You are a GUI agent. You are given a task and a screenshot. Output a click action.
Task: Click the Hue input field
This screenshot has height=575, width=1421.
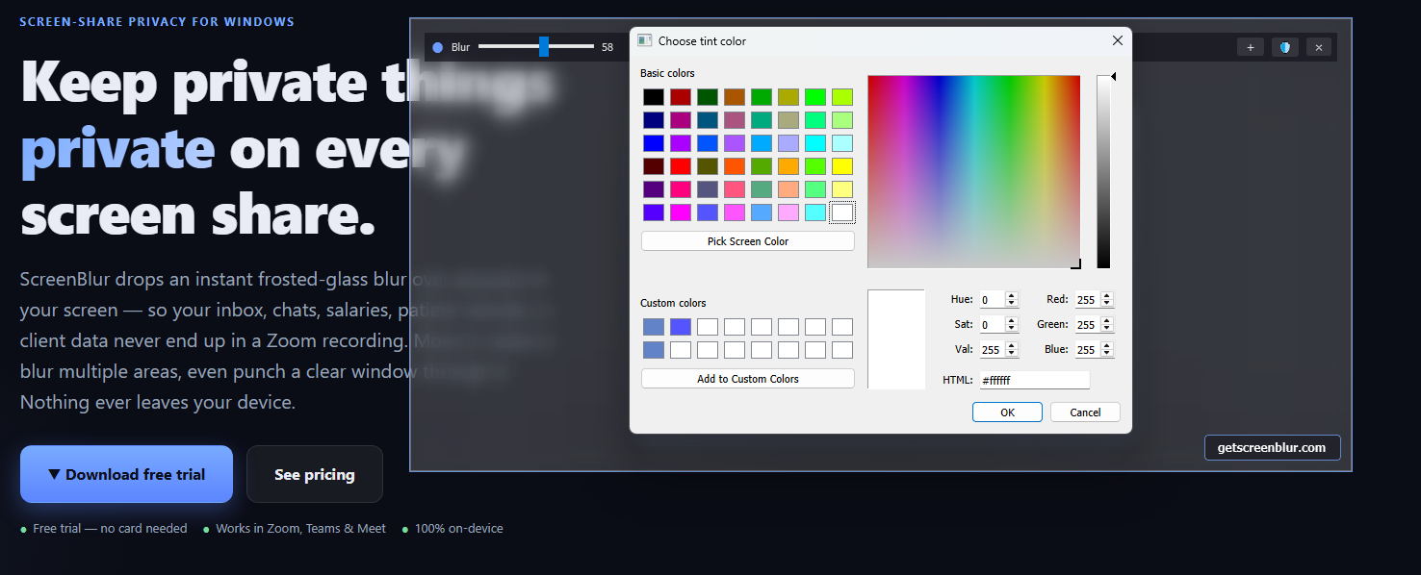992,300
